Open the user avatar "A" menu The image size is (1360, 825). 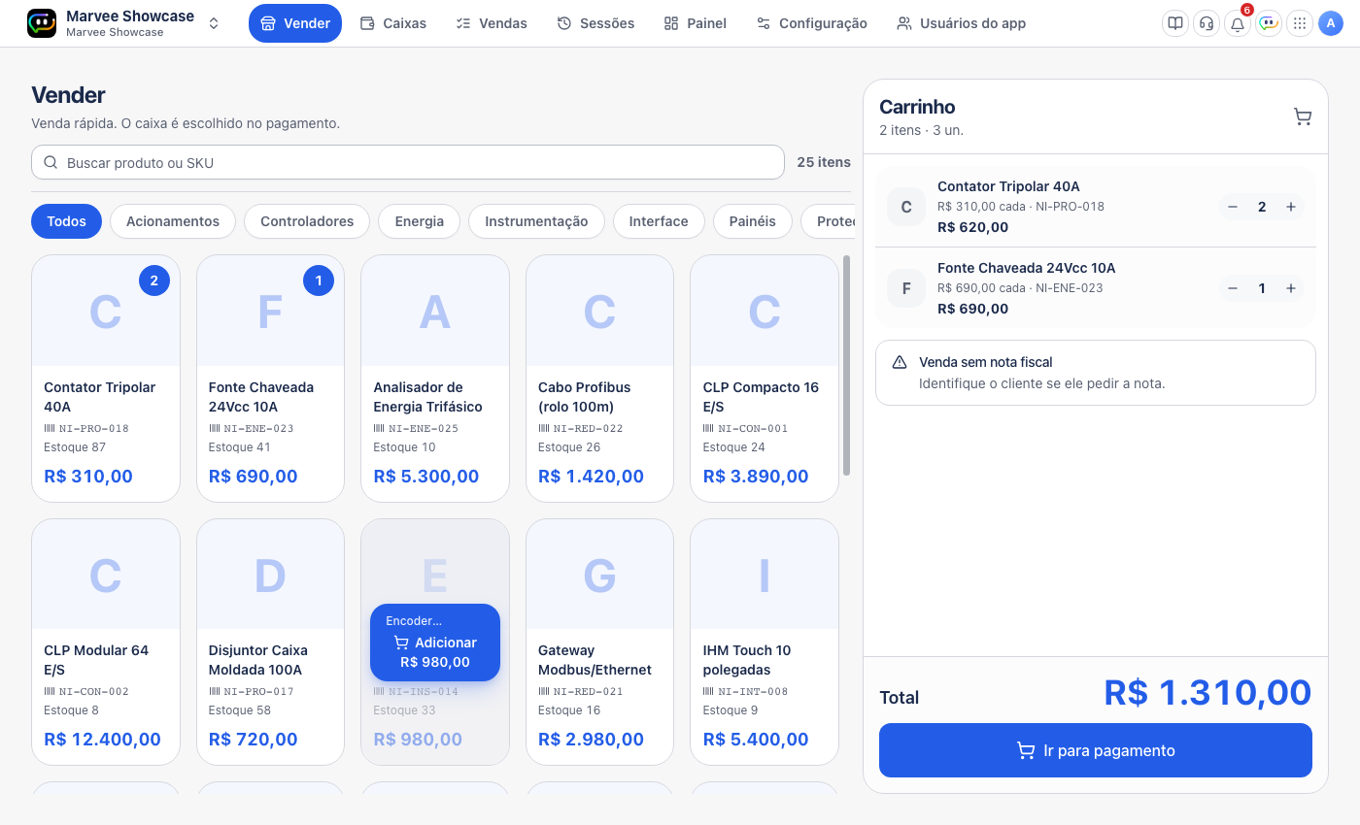pos(1331,23)
